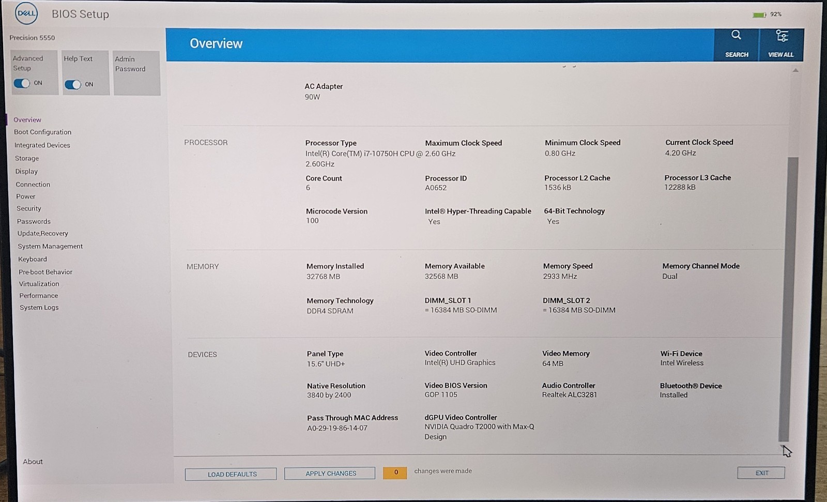827x502 pixels.
Task: Turn off the Help Text switch
Action: point(73,84)
